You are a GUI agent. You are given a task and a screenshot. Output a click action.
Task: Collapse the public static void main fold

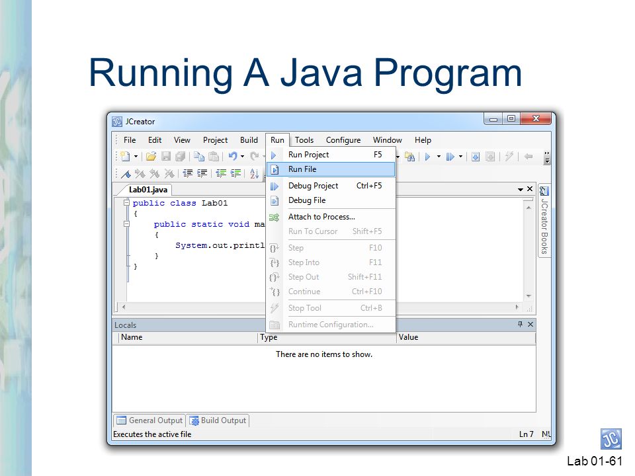[126, 223]
